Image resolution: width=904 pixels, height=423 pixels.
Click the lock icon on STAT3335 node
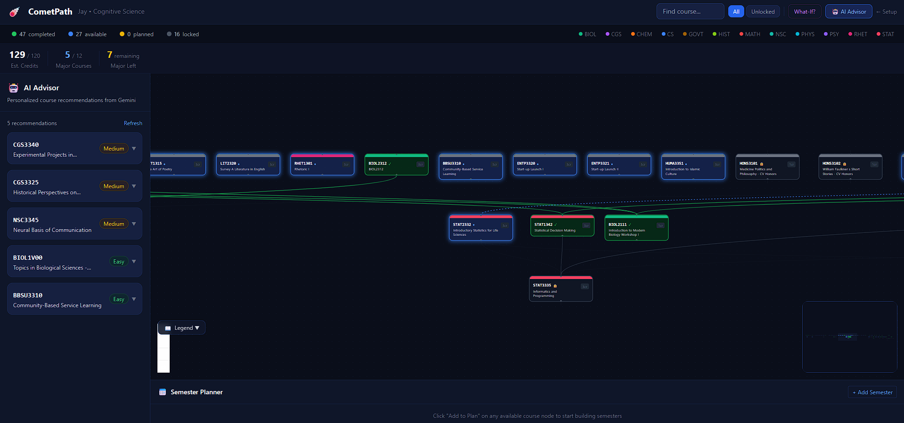click(555, 286)
